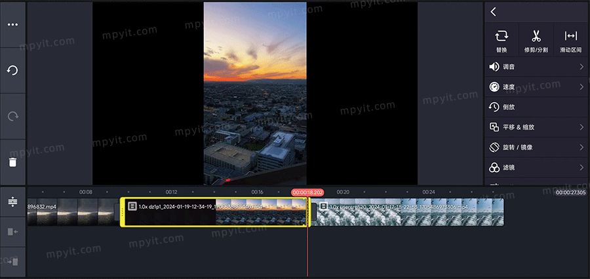Click the 滤镜 filter circles icon
The width and height of the screenshot is (590, 279).
pos(494,167)
